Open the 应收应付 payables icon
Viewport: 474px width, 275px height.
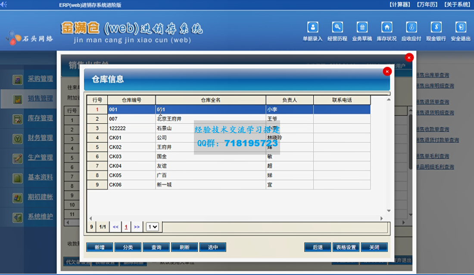click(411, 27)
